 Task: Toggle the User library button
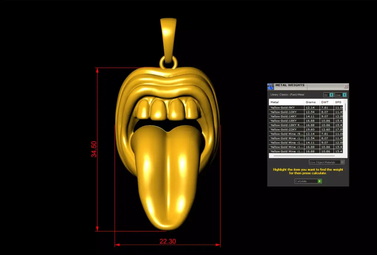[341, 95]
